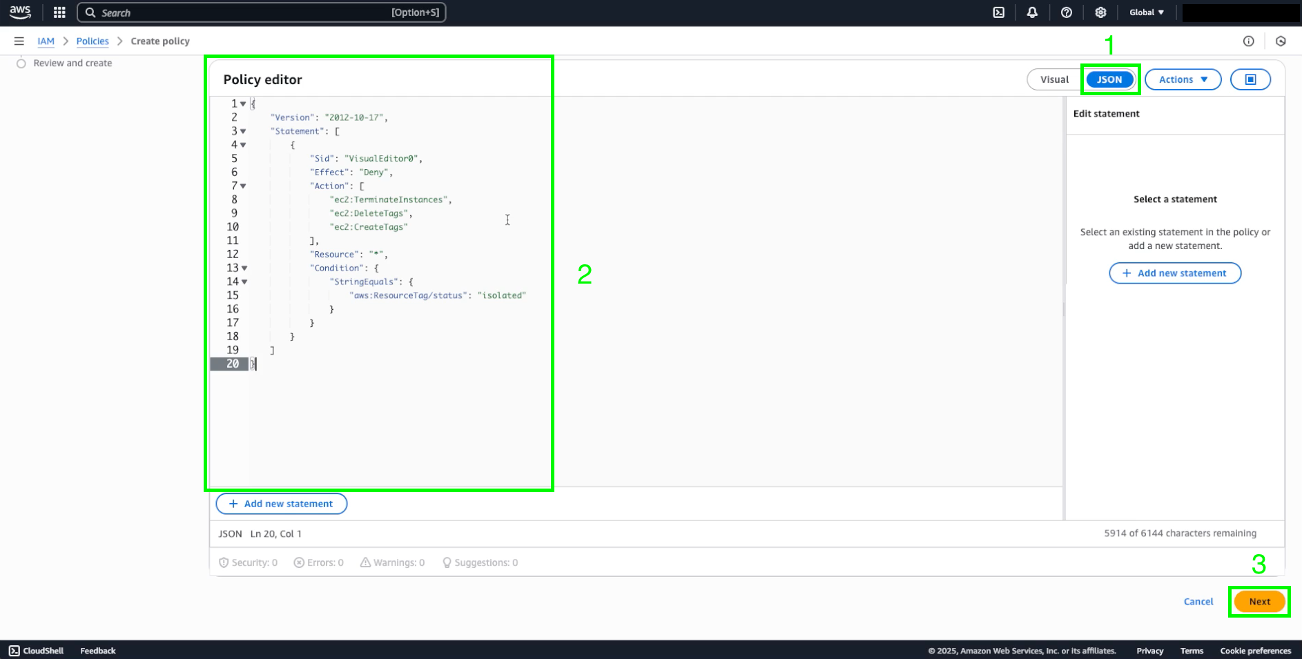Viewport: 1302px width, 659px height.
Task: Click the Create policy breadcrumb text
Action: [160, 41]
